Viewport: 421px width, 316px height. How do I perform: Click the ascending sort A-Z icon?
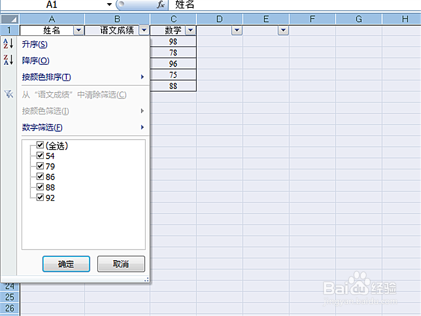click(8, 43)
